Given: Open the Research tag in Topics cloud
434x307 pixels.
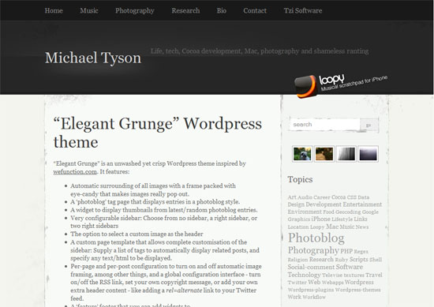Looking at the screenshot, I should tap(321, 260).
